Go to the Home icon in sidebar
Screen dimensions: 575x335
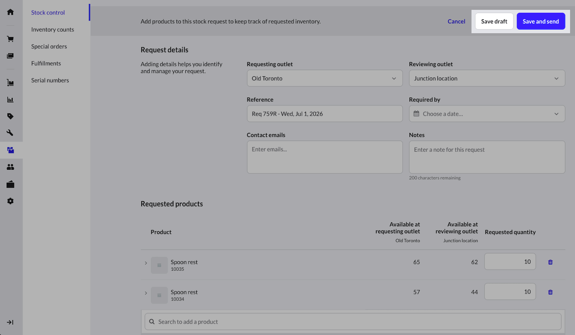10,12
